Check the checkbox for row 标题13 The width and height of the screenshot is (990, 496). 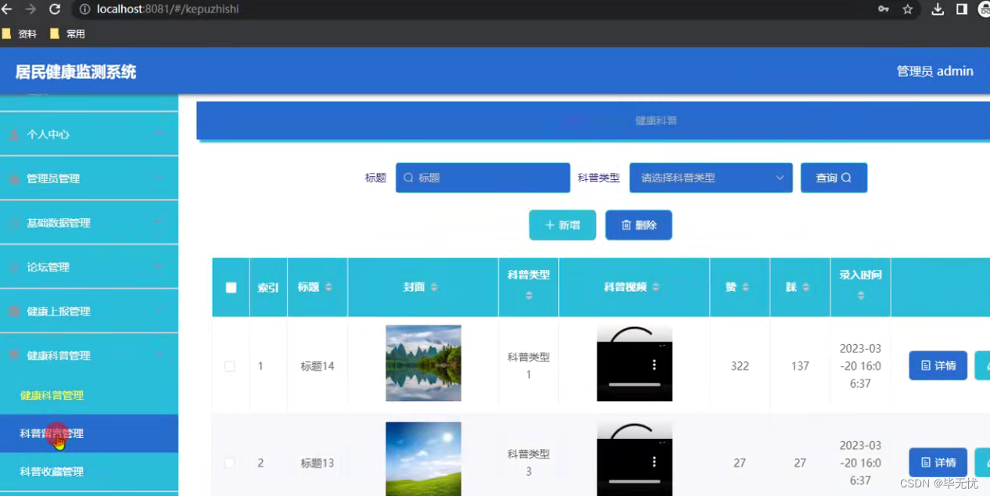[x=230, y=462]
